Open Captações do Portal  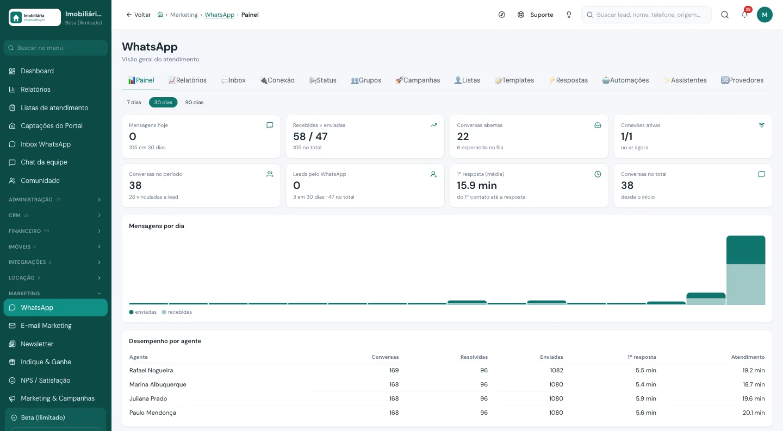click(55, 126)
